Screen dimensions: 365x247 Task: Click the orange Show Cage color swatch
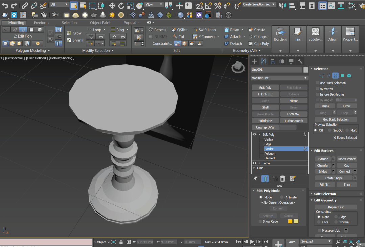click(290, 221)
